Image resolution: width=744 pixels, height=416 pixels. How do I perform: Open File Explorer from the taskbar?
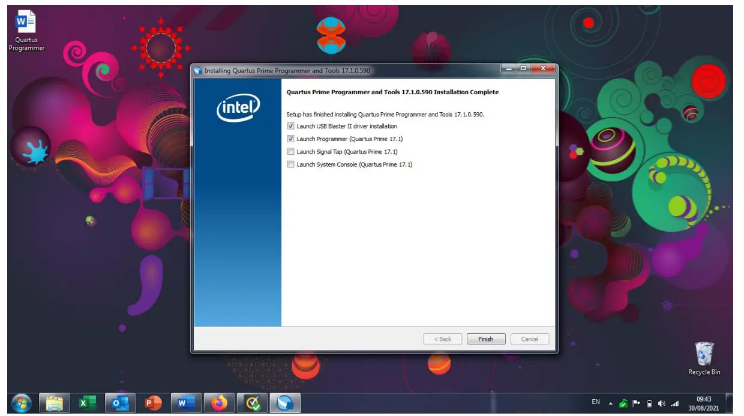55,403
